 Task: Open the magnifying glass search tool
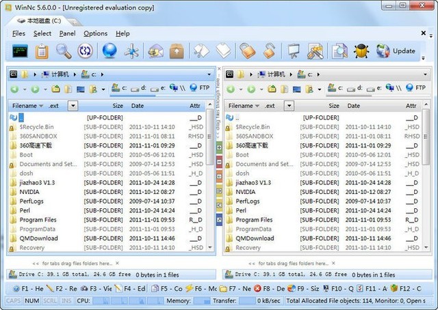tap(64, 51)
